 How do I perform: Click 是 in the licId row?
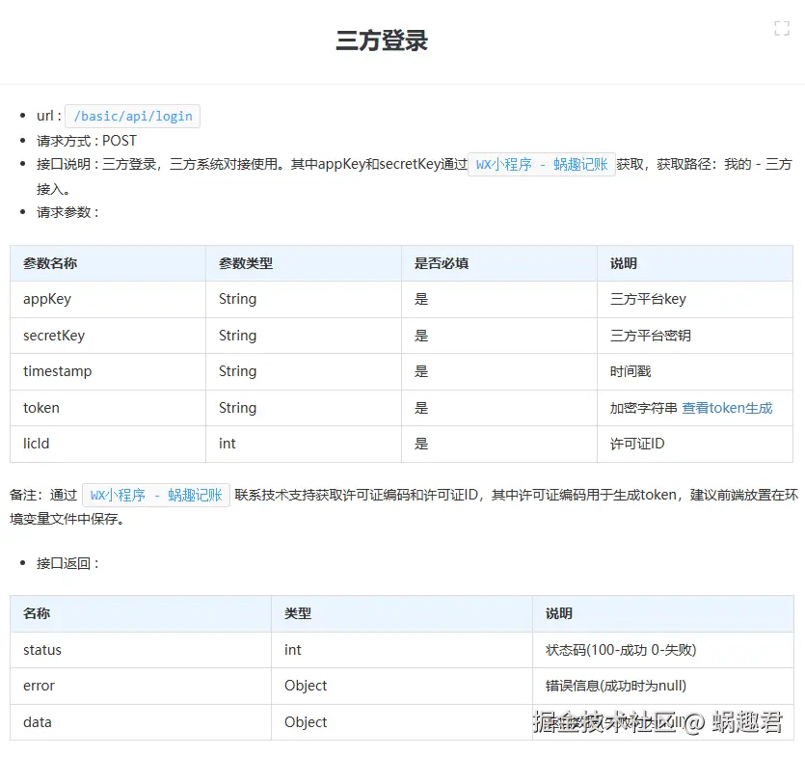pos(421,444)
